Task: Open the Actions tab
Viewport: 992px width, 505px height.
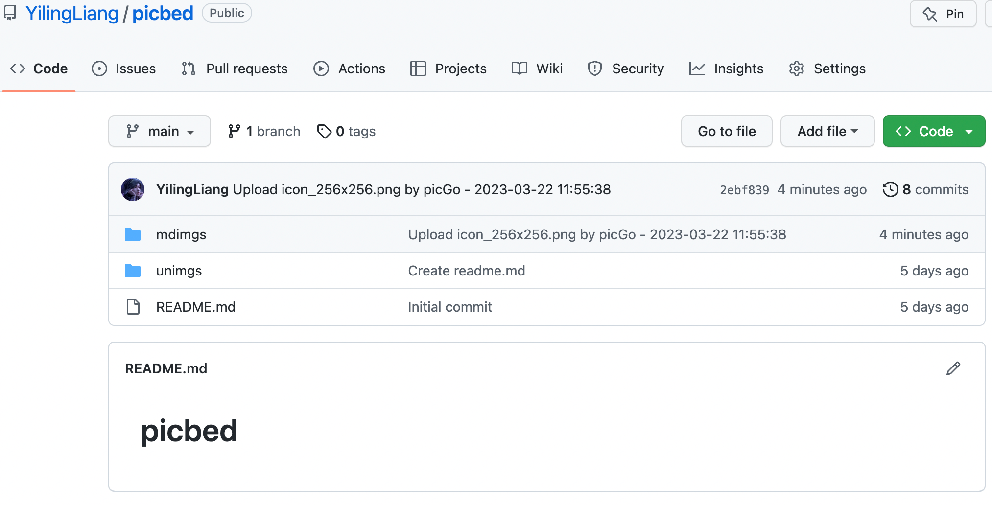Action: click(x=349, y=69)
